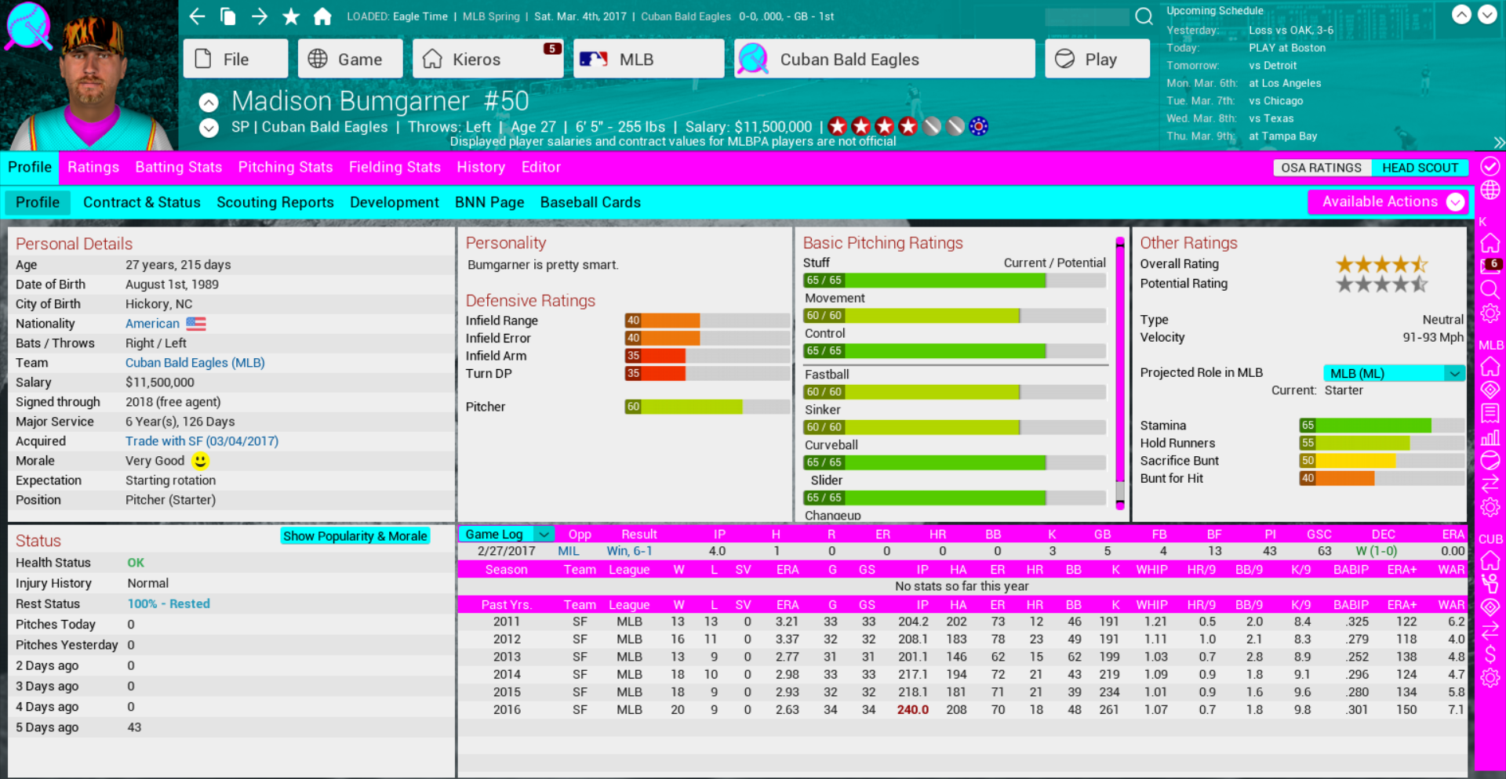Image resolution: width=1506 pixels, height=779 pixels.
Task: Click the MLB section transactions arrows icon
Action: 1490,484
